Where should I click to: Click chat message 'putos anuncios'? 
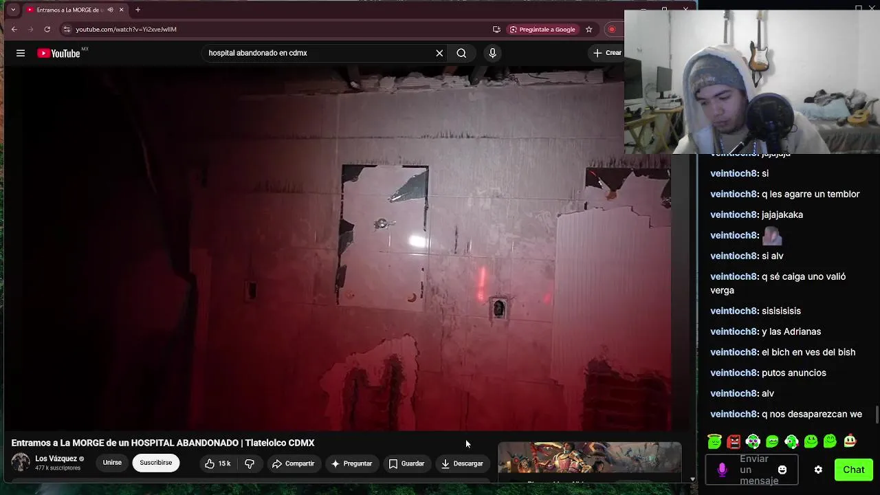tap(794, 373)
